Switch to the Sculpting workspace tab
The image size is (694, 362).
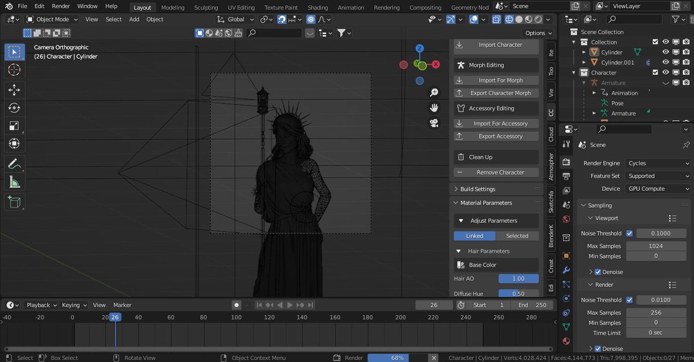[206, 8]
